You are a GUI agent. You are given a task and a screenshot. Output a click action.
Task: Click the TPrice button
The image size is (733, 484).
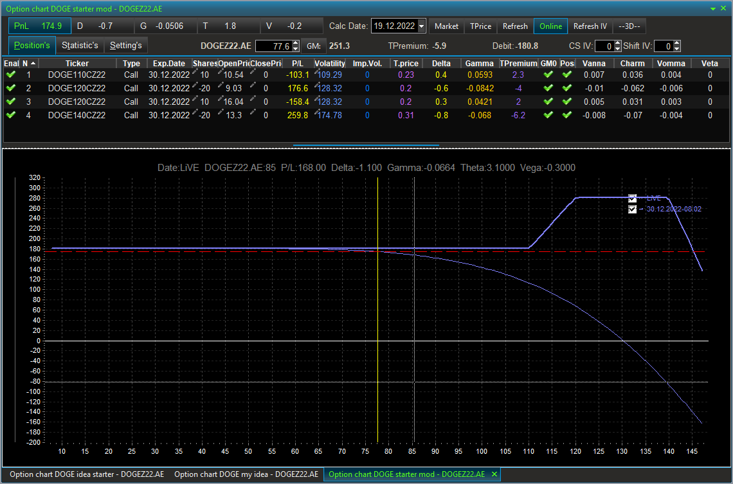point(480,26)
